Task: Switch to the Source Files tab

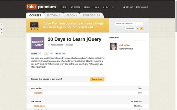Action: 91,16
